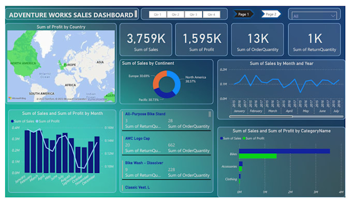
Task: Click the green Sum of Profit legend dot in category chart
Action: (244, 138)
